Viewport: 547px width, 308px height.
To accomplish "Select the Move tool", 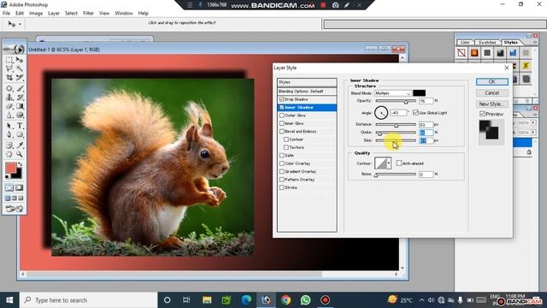I will 20,60.
